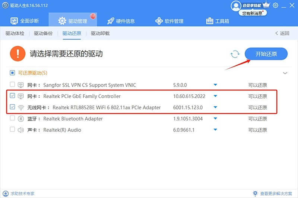
Task: Click the 返回 back link
Action: (x=282, y=33)
